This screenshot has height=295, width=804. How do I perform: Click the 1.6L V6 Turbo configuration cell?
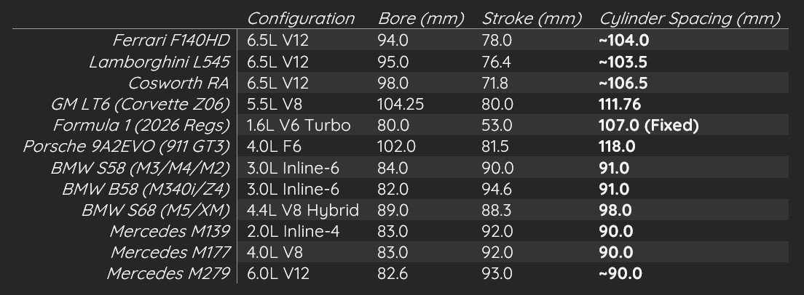click(x=299, y=126)
